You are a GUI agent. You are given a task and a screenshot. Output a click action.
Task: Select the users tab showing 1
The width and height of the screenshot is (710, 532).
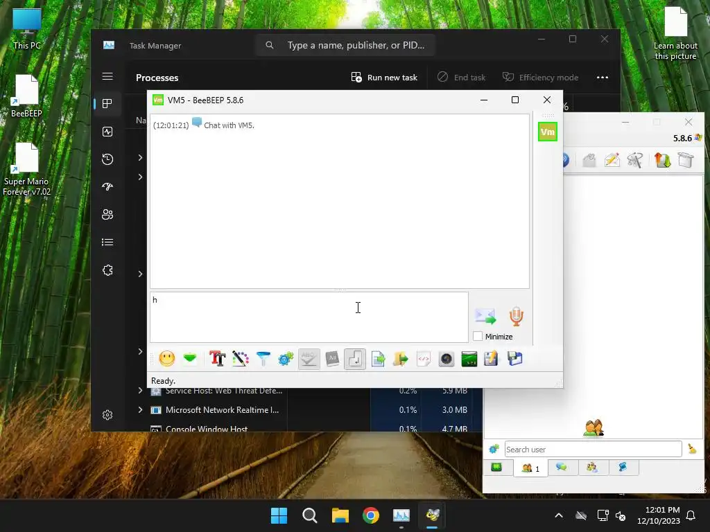pos(530,468)
